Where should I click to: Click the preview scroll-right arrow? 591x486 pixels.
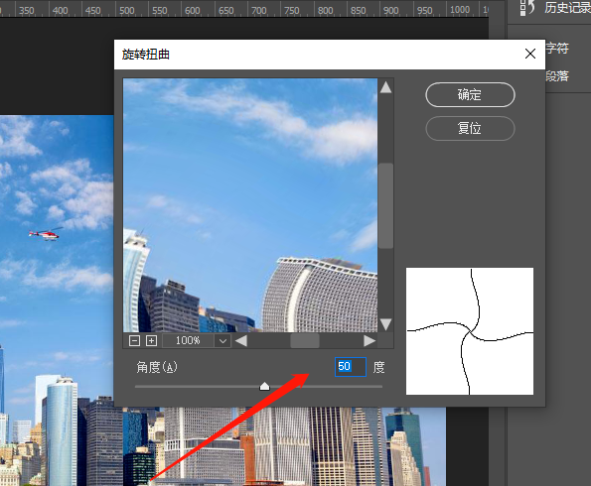pyautogui.click(x=369, y=341)
